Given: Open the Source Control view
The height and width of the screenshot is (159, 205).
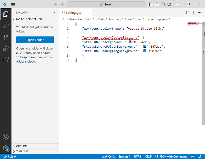Looking at the screenshot, I should point(6,36).
